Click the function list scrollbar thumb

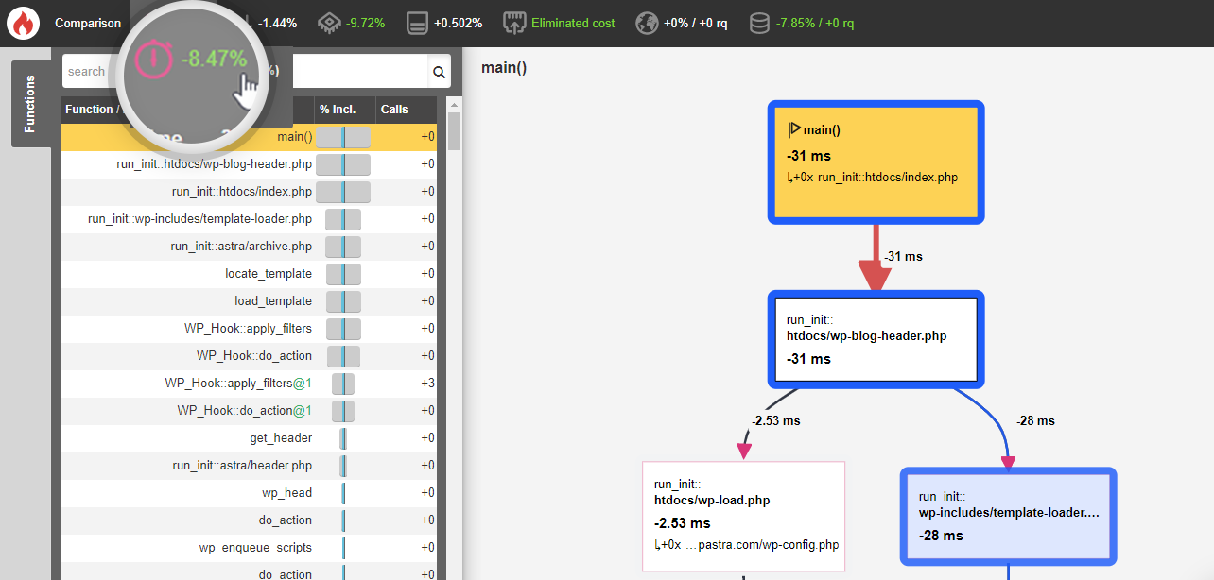click(x=455, y=132)
